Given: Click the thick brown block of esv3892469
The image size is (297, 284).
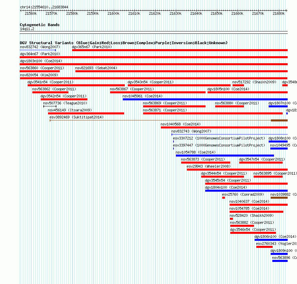Looking at the screenshot, I should pos(279,120).
